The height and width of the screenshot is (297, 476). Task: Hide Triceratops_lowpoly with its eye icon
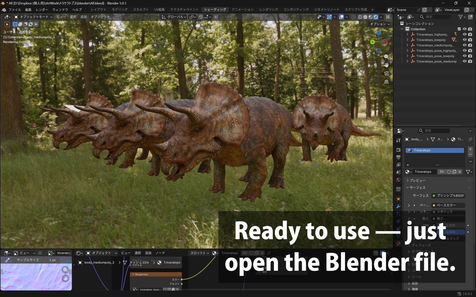pos(465,40)
